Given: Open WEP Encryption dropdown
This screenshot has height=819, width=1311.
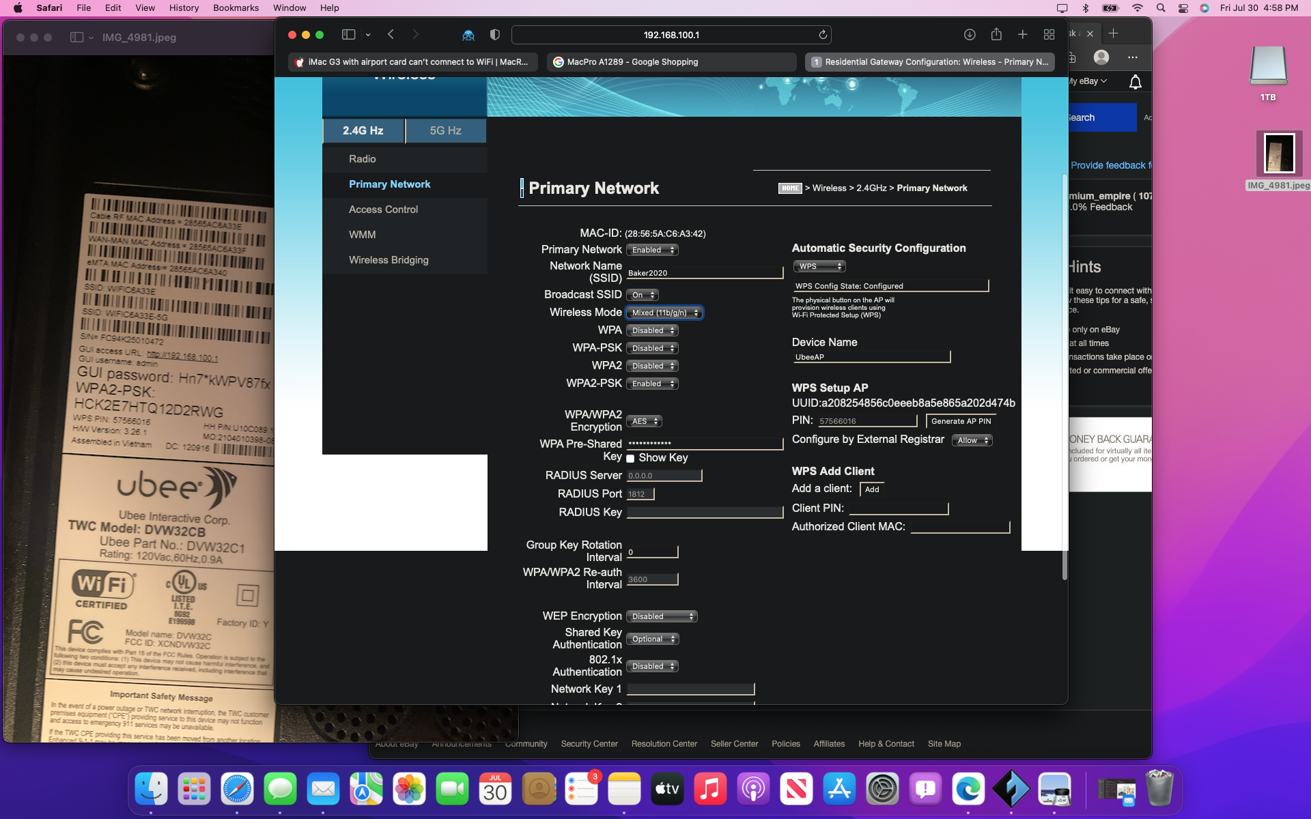Looking at the screenshot, I should (662, 616).
